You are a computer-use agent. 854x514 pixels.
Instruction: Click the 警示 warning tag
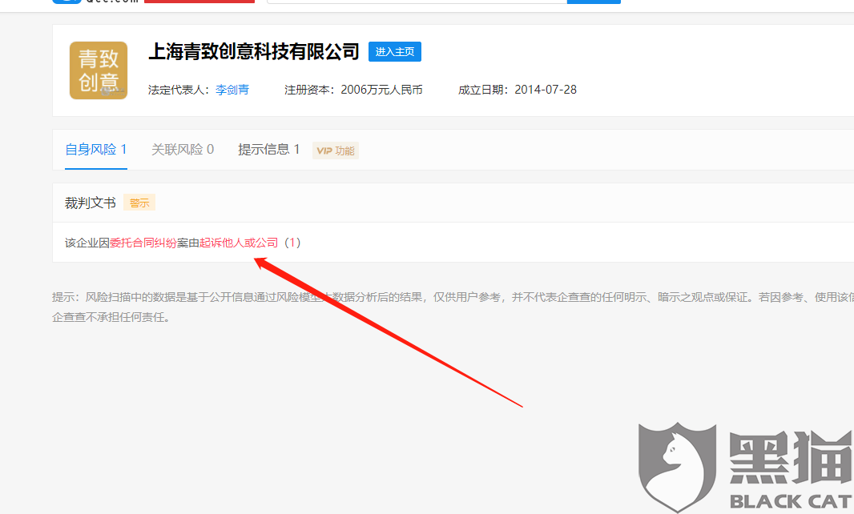[139, 203]
